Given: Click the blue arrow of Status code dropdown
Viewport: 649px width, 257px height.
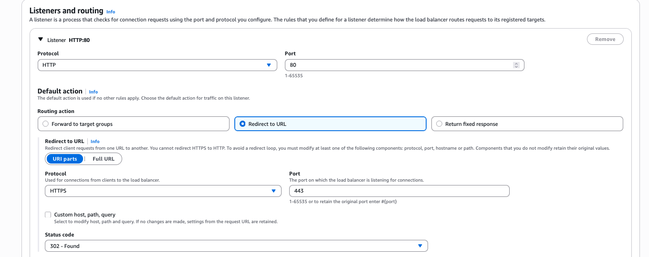Looking at the screenshot, I should point(420,246).
